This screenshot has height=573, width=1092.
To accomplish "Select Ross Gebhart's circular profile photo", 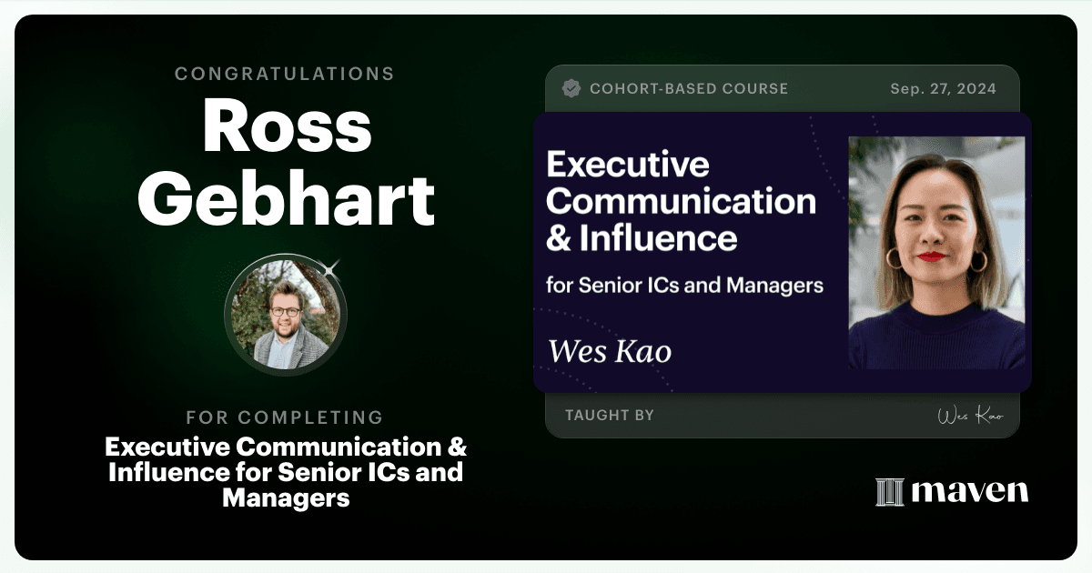I will point(286,315).
